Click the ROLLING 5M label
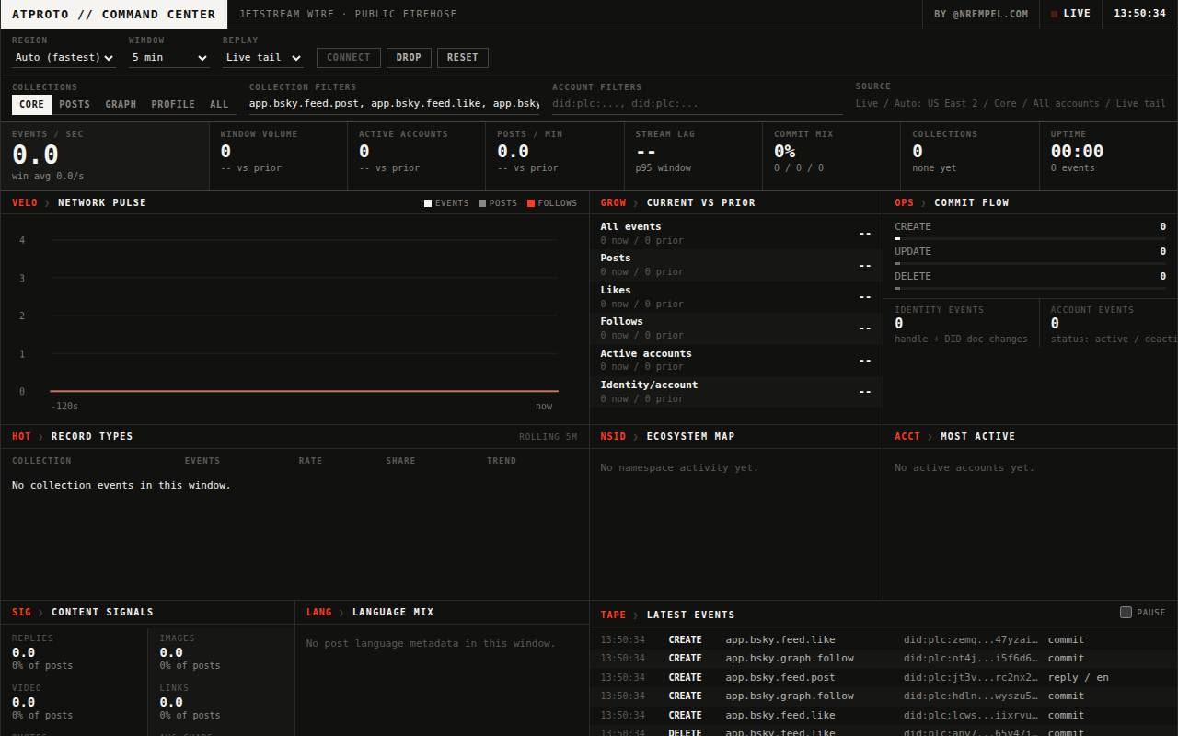1178x736 pixels. click(x=548, y=437)
